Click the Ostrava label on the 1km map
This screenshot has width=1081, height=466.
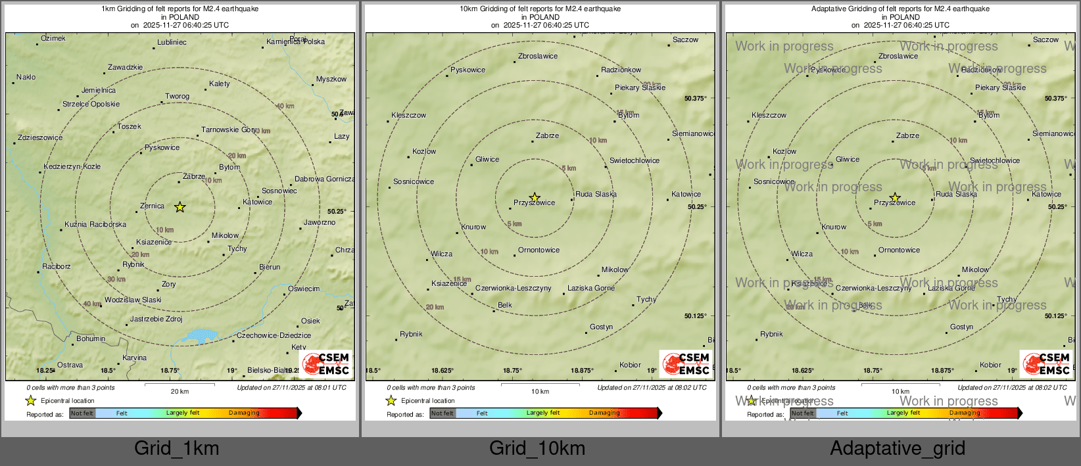[70, 365]
